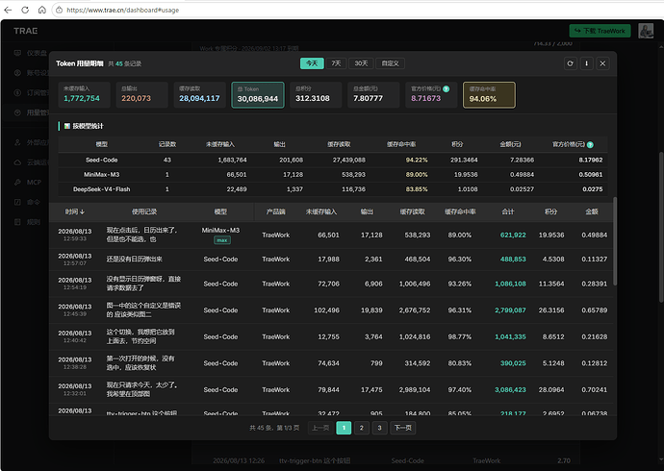Export records with the download arrow icon

click(586, 63)
